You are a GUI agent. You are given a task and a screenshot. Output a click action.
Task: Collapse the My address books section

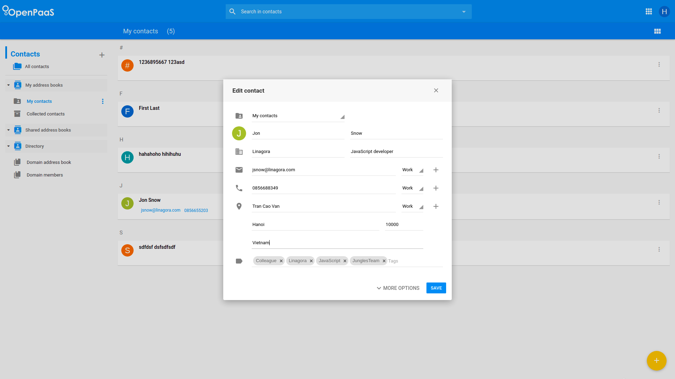[x=8, y=85]
